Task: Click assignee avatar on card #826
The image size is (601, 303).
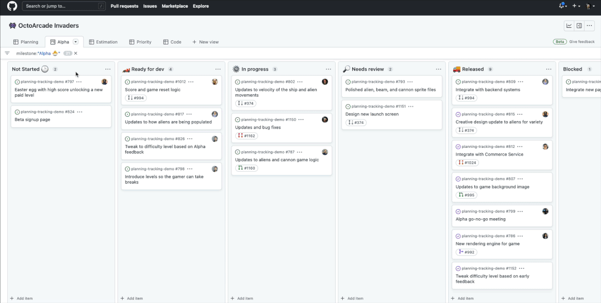Action: [215, 139]
